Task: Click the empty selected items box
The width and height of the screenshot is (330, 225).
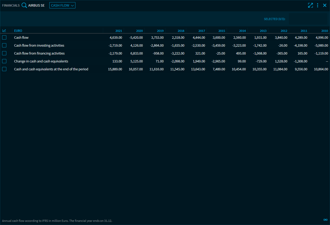Action: point(308,19)
